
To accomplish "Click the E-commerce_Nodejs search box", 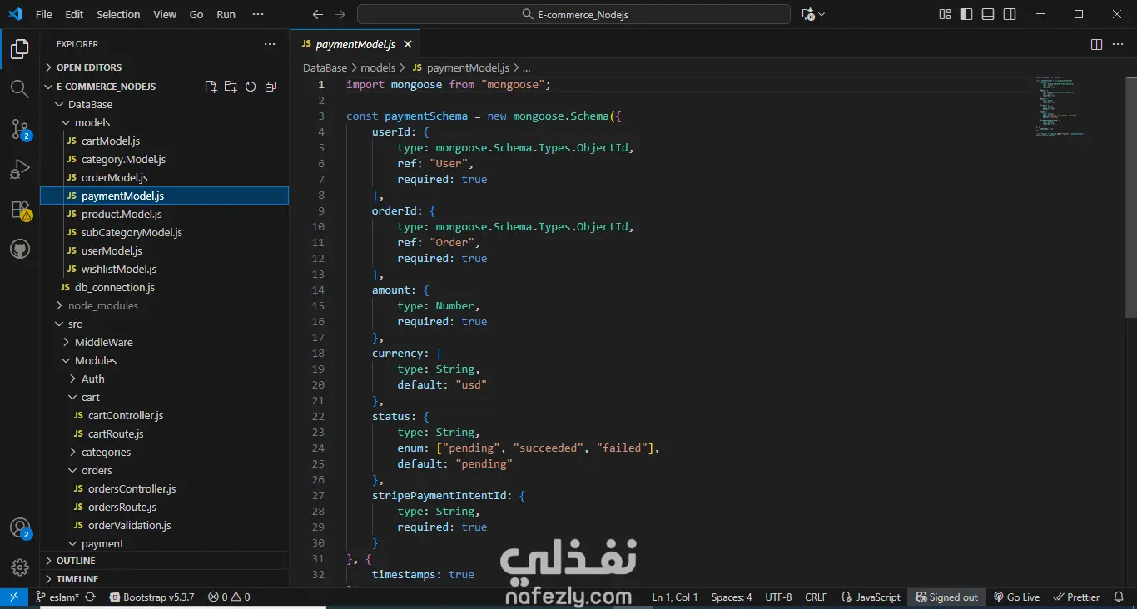I will pos(573,14).
